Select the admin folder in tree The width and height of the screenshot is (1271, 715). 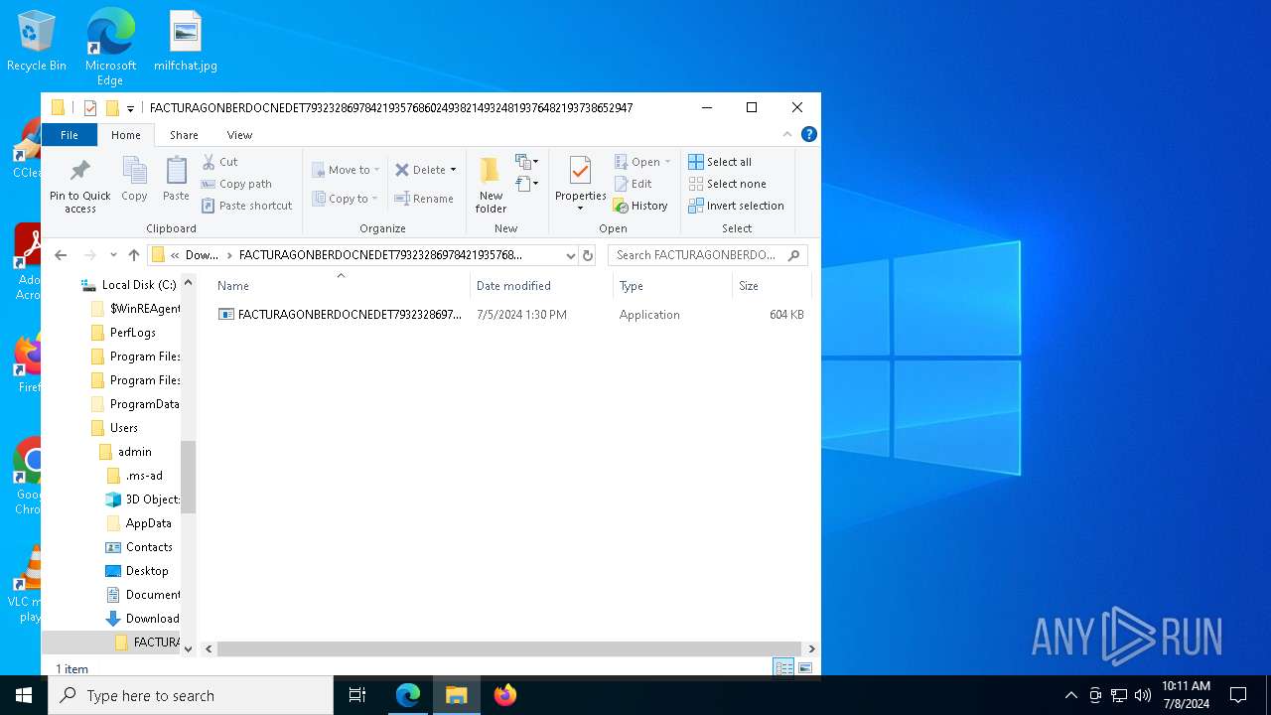click(x=125, y=452)
